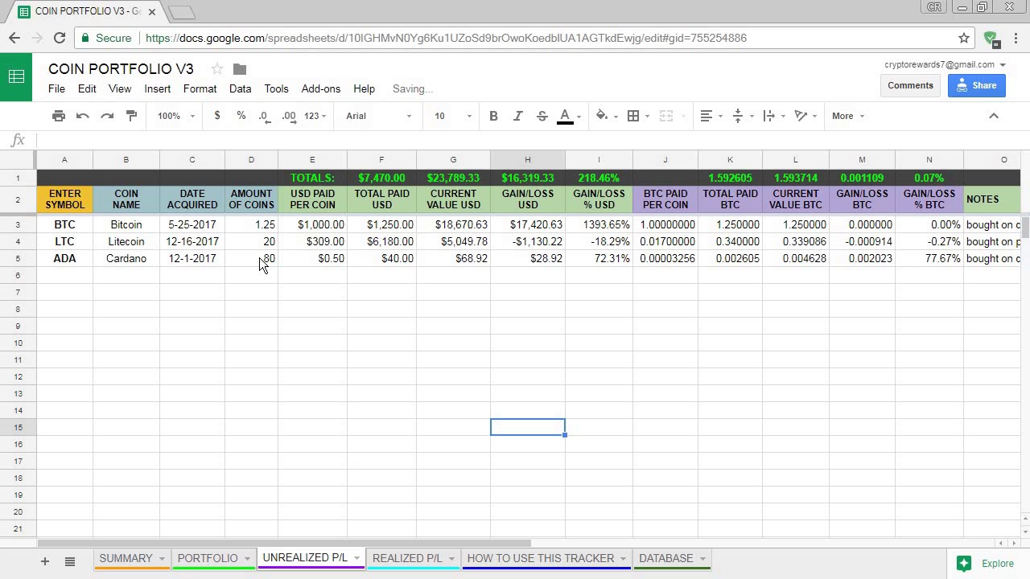Increase decimal places icon
Viewport: 1030px width, 579px height.
coord(288,116)
